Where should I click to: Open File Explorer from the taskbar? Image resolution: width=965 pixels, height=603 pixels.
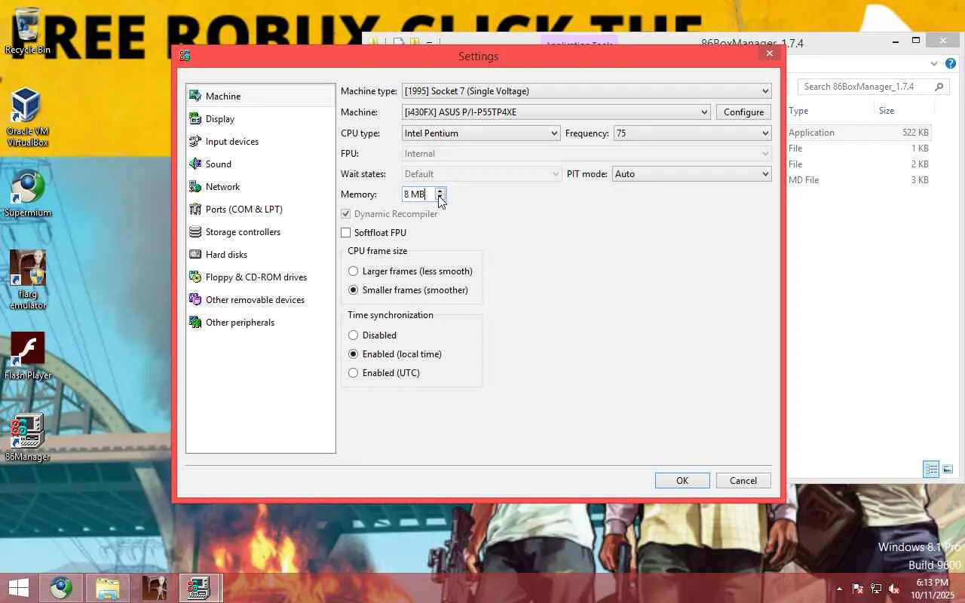click(108, 588)
